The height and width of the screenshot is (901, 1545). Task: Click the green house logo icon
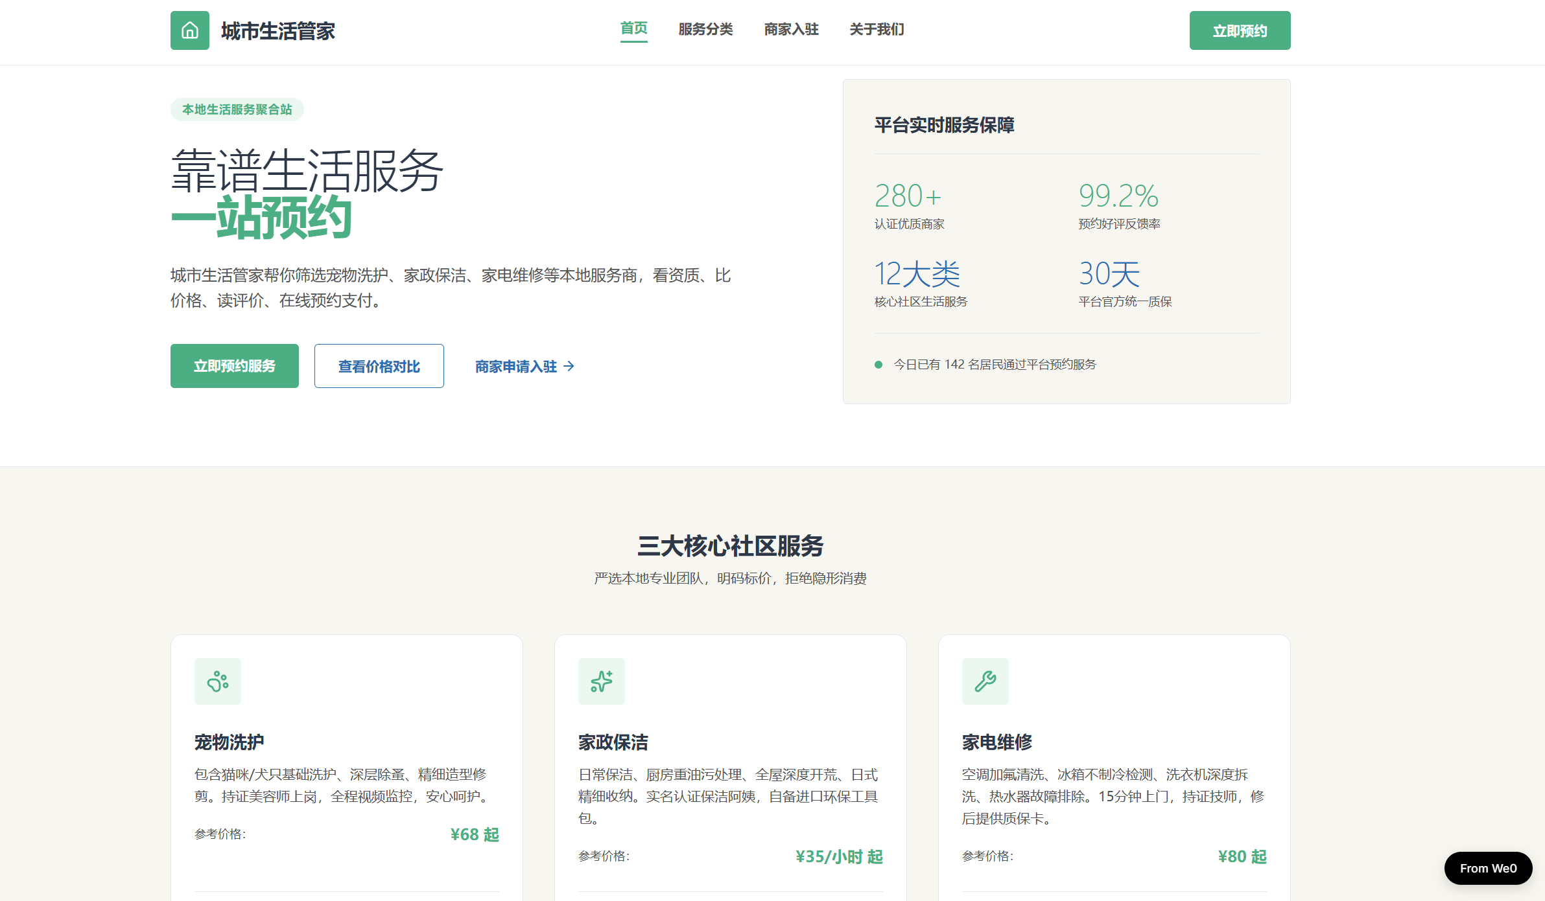[x=189, y=30]
